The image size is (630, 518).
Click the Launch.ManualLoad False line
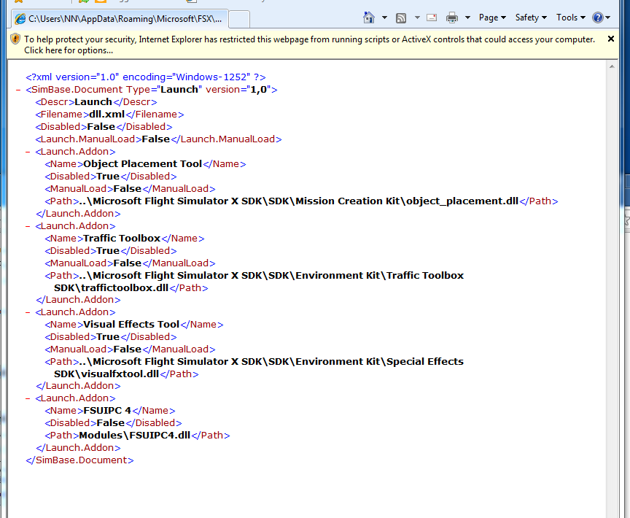(x=158, y=139)
